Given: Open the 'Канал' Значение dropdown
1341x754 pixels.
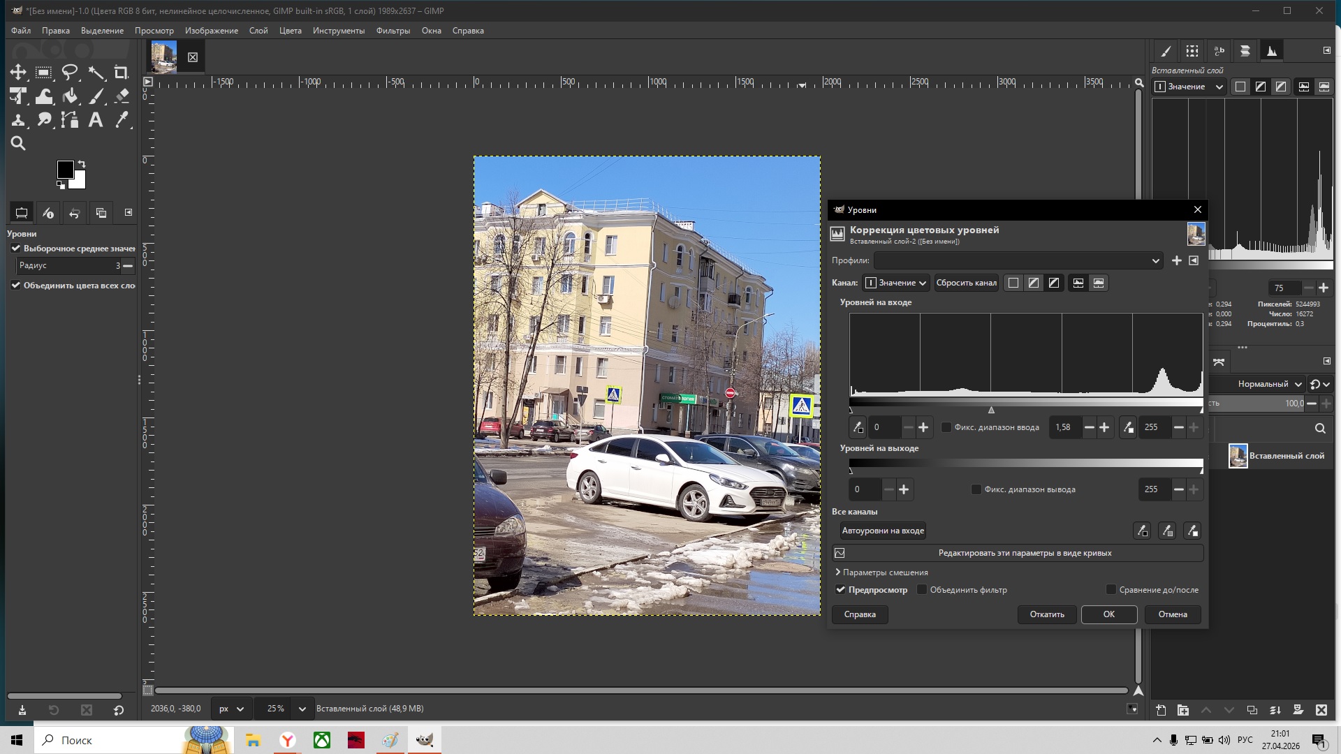Looking at the screenshot, I should (896, 283).
